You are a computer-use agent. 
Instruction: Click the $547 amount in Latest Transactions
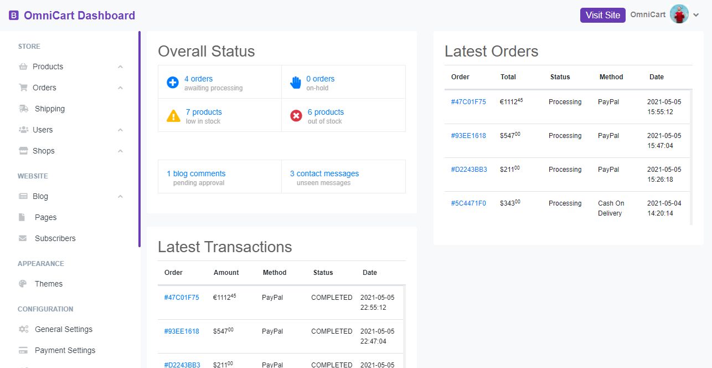click(223, 331)
